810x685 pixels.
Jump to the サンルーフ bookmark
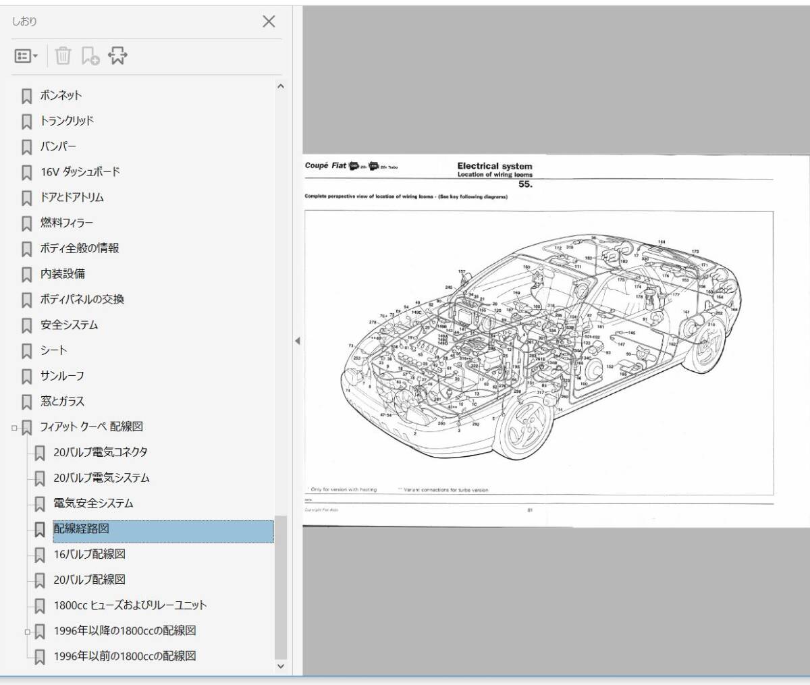(x=62, y=376)
